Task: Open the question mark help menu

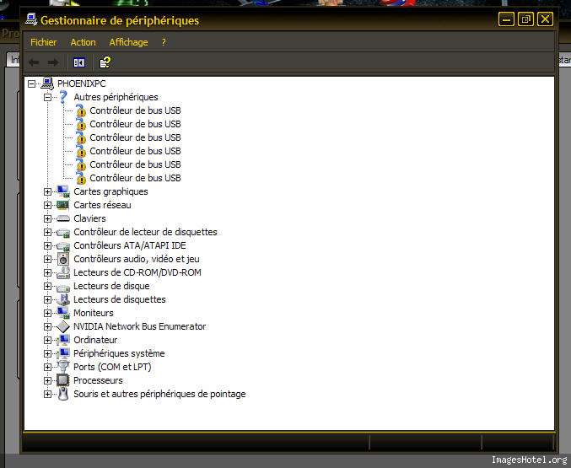Action: [x=164, y=42]
